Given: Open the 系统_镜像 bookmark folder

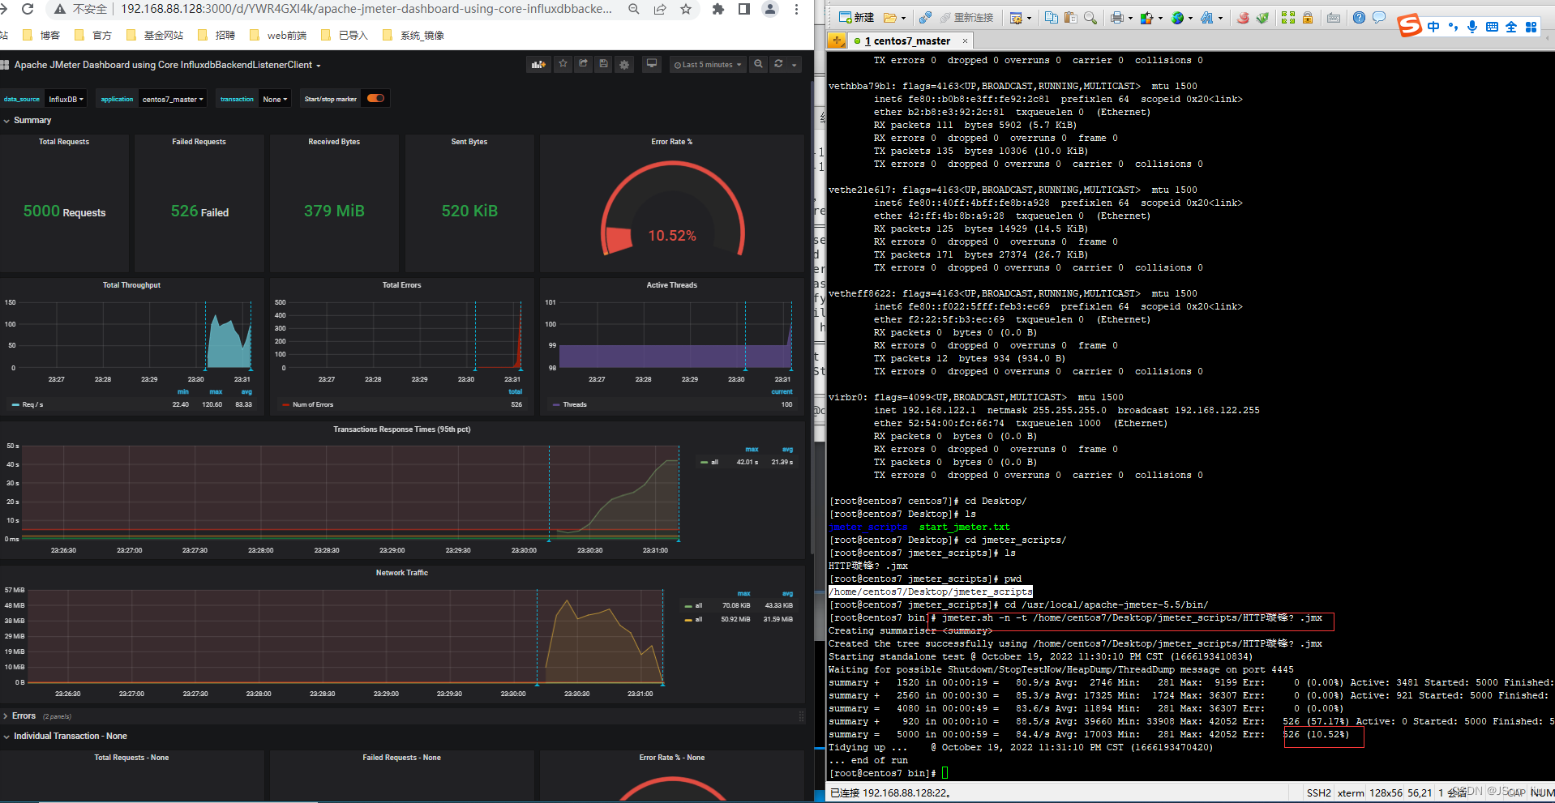Looking at the screenshot, I should tap(413, 35).
